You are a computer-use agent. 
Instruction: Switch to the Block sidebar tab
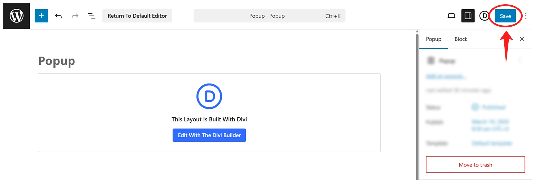[x=461, y=39]
